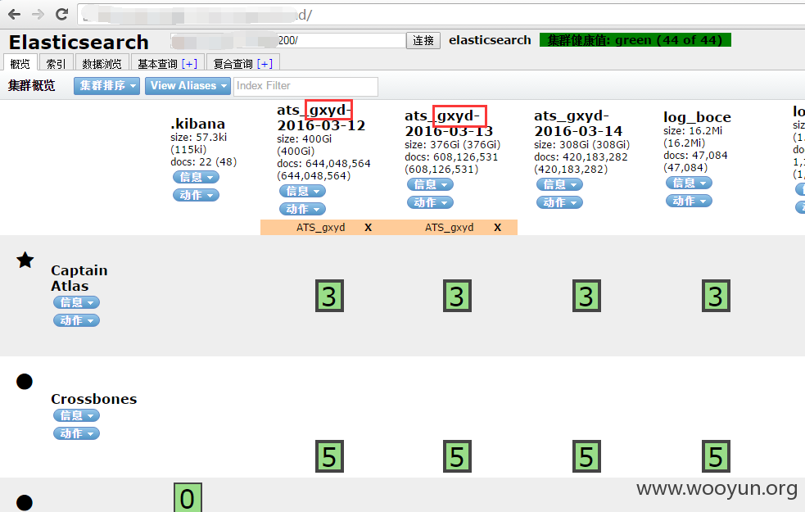Image resolution: width=805 pixels, height=512 pixels.
Task: Open 动作 dropdown for Crossbones node
Action: 76,433
